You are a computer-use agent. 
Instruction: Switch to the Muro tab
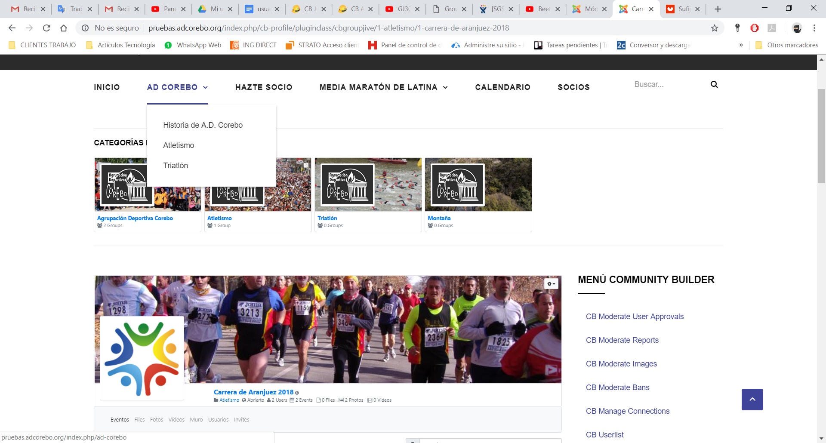(196, 420)
